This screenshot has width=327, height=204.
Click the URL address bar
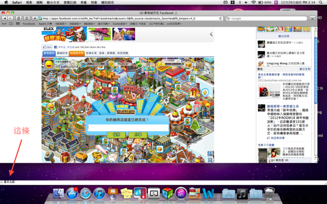(130, 18)
